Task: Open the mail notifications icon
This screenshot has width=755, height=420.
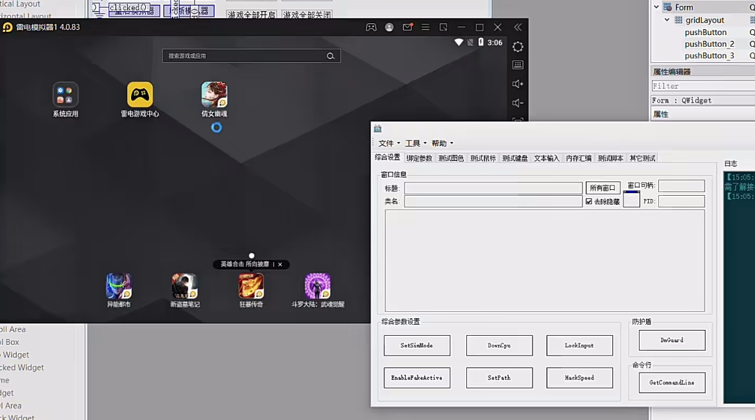Action: pos(407,27)
